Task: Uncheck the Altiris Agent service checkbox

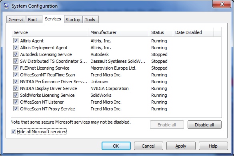Action: pyautogui.click(x=16, y=41)
